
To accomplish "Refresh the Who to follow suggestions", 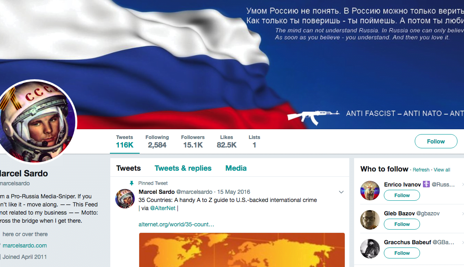I will coord(421,170).
